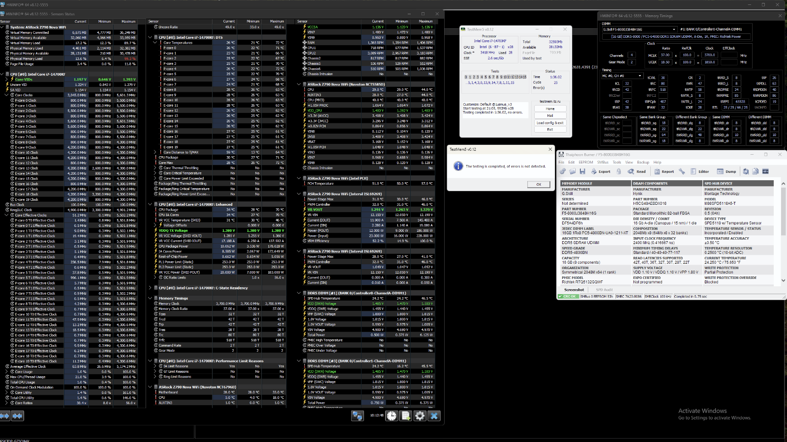
Task: Click CRC OK status indicator
Action: [x=568, y=297]
